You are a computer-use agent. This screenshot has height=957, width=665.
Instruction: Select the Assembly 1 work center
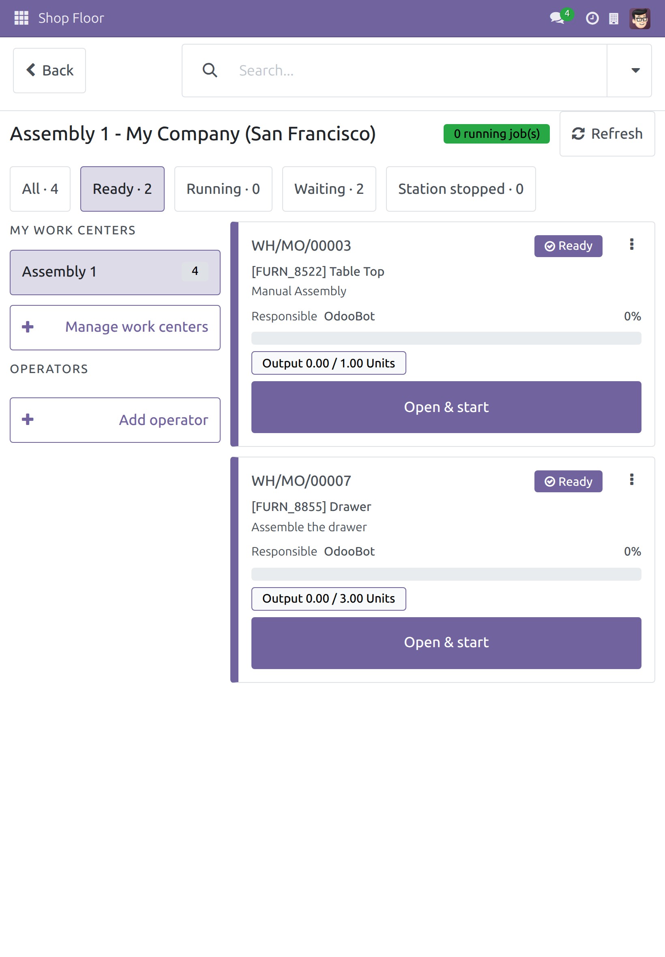(115, 273)
